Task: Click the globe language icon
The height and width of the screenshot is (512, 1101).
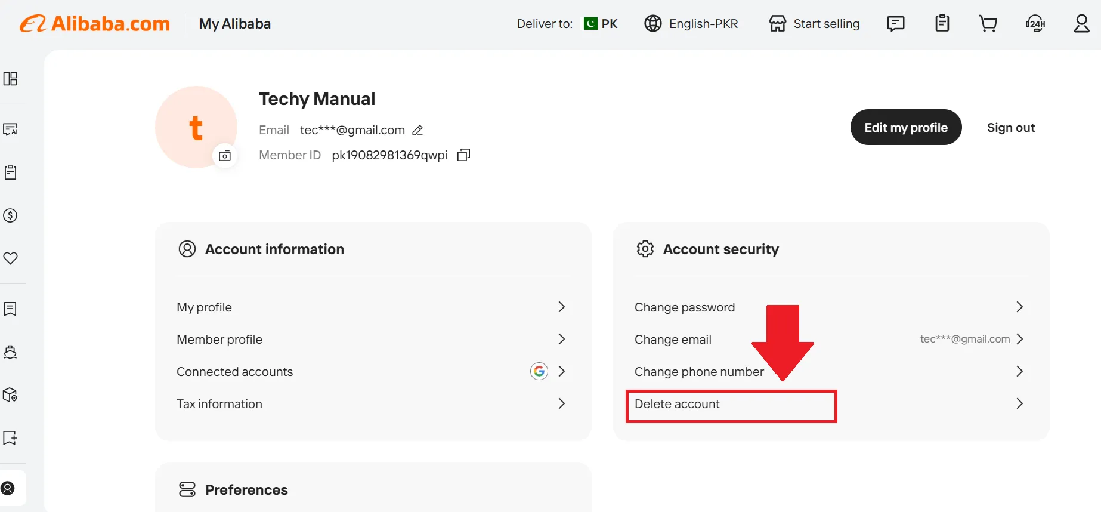Action: [653, 24]
